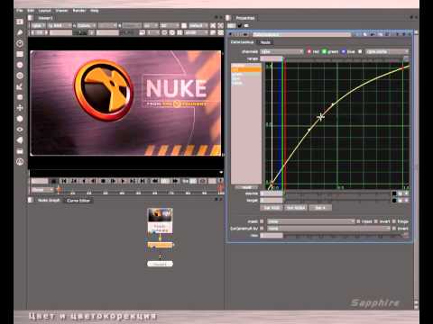Click the play forward button in viewer
This screenshot has height=324, width=433.
(123, 181)
